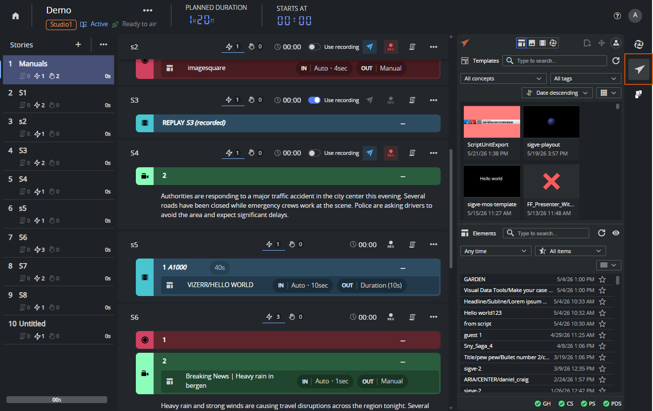Select the 10 Untitled story
The height and width of the screenshot is (411, 653).
click(58, 329)
